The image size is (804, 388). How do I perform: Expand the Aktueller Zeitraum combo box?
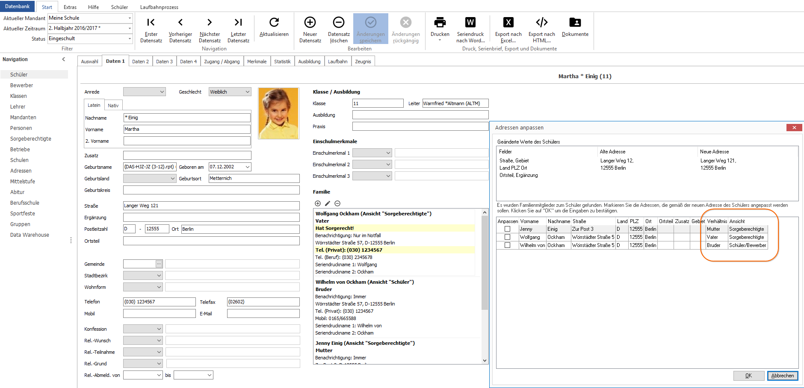click(x=90, y=28)
